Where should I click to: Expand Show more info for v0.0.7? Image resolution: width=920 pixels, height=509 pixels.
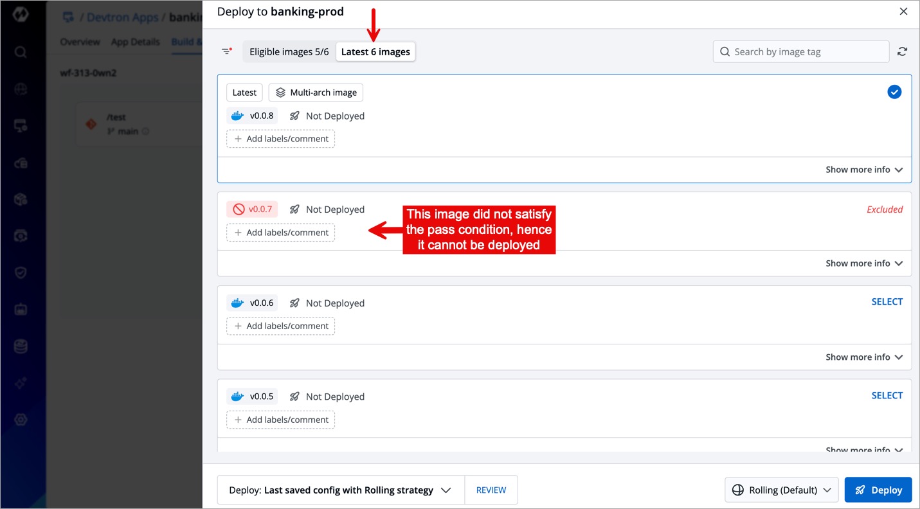click(863, 263)
